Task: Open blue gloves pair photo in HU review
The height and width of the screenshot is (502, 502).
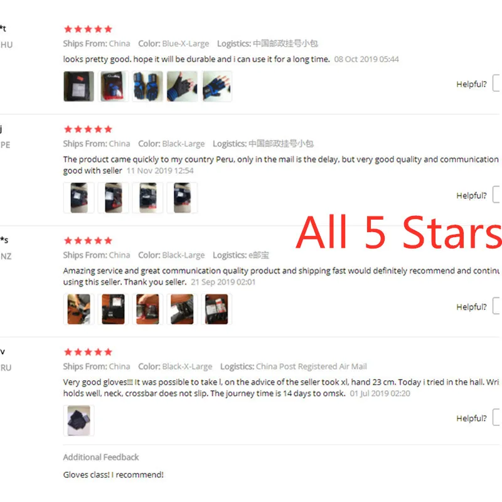Action: 147,87
